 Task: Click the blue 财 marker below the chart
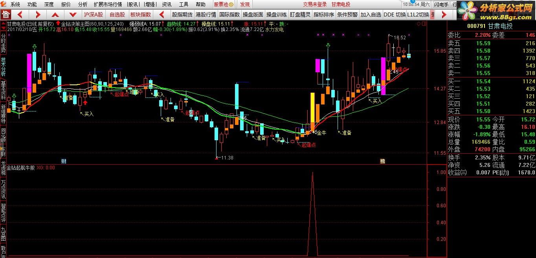tap(64, 161)
